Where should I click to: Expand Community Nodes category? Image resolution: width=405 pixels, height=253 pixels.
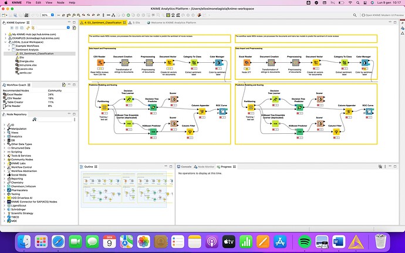pyautogui.click(x=4, y=160)
